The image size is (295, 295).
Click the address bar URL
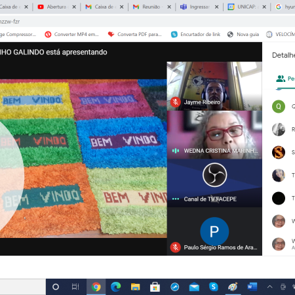(x=10, y=22)
